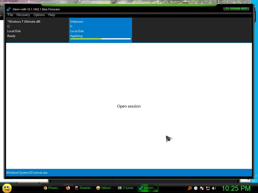Open the Help menu

(51, 15)
